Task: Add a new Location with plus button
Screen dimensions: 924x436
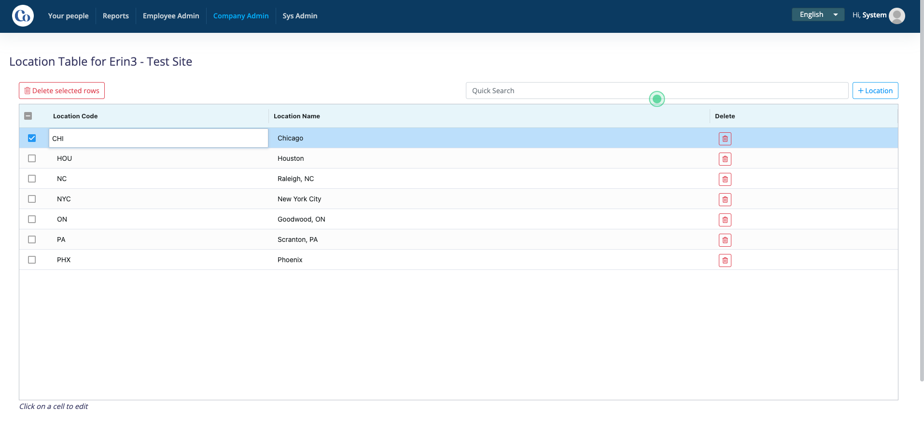Action: click(875, 91)
